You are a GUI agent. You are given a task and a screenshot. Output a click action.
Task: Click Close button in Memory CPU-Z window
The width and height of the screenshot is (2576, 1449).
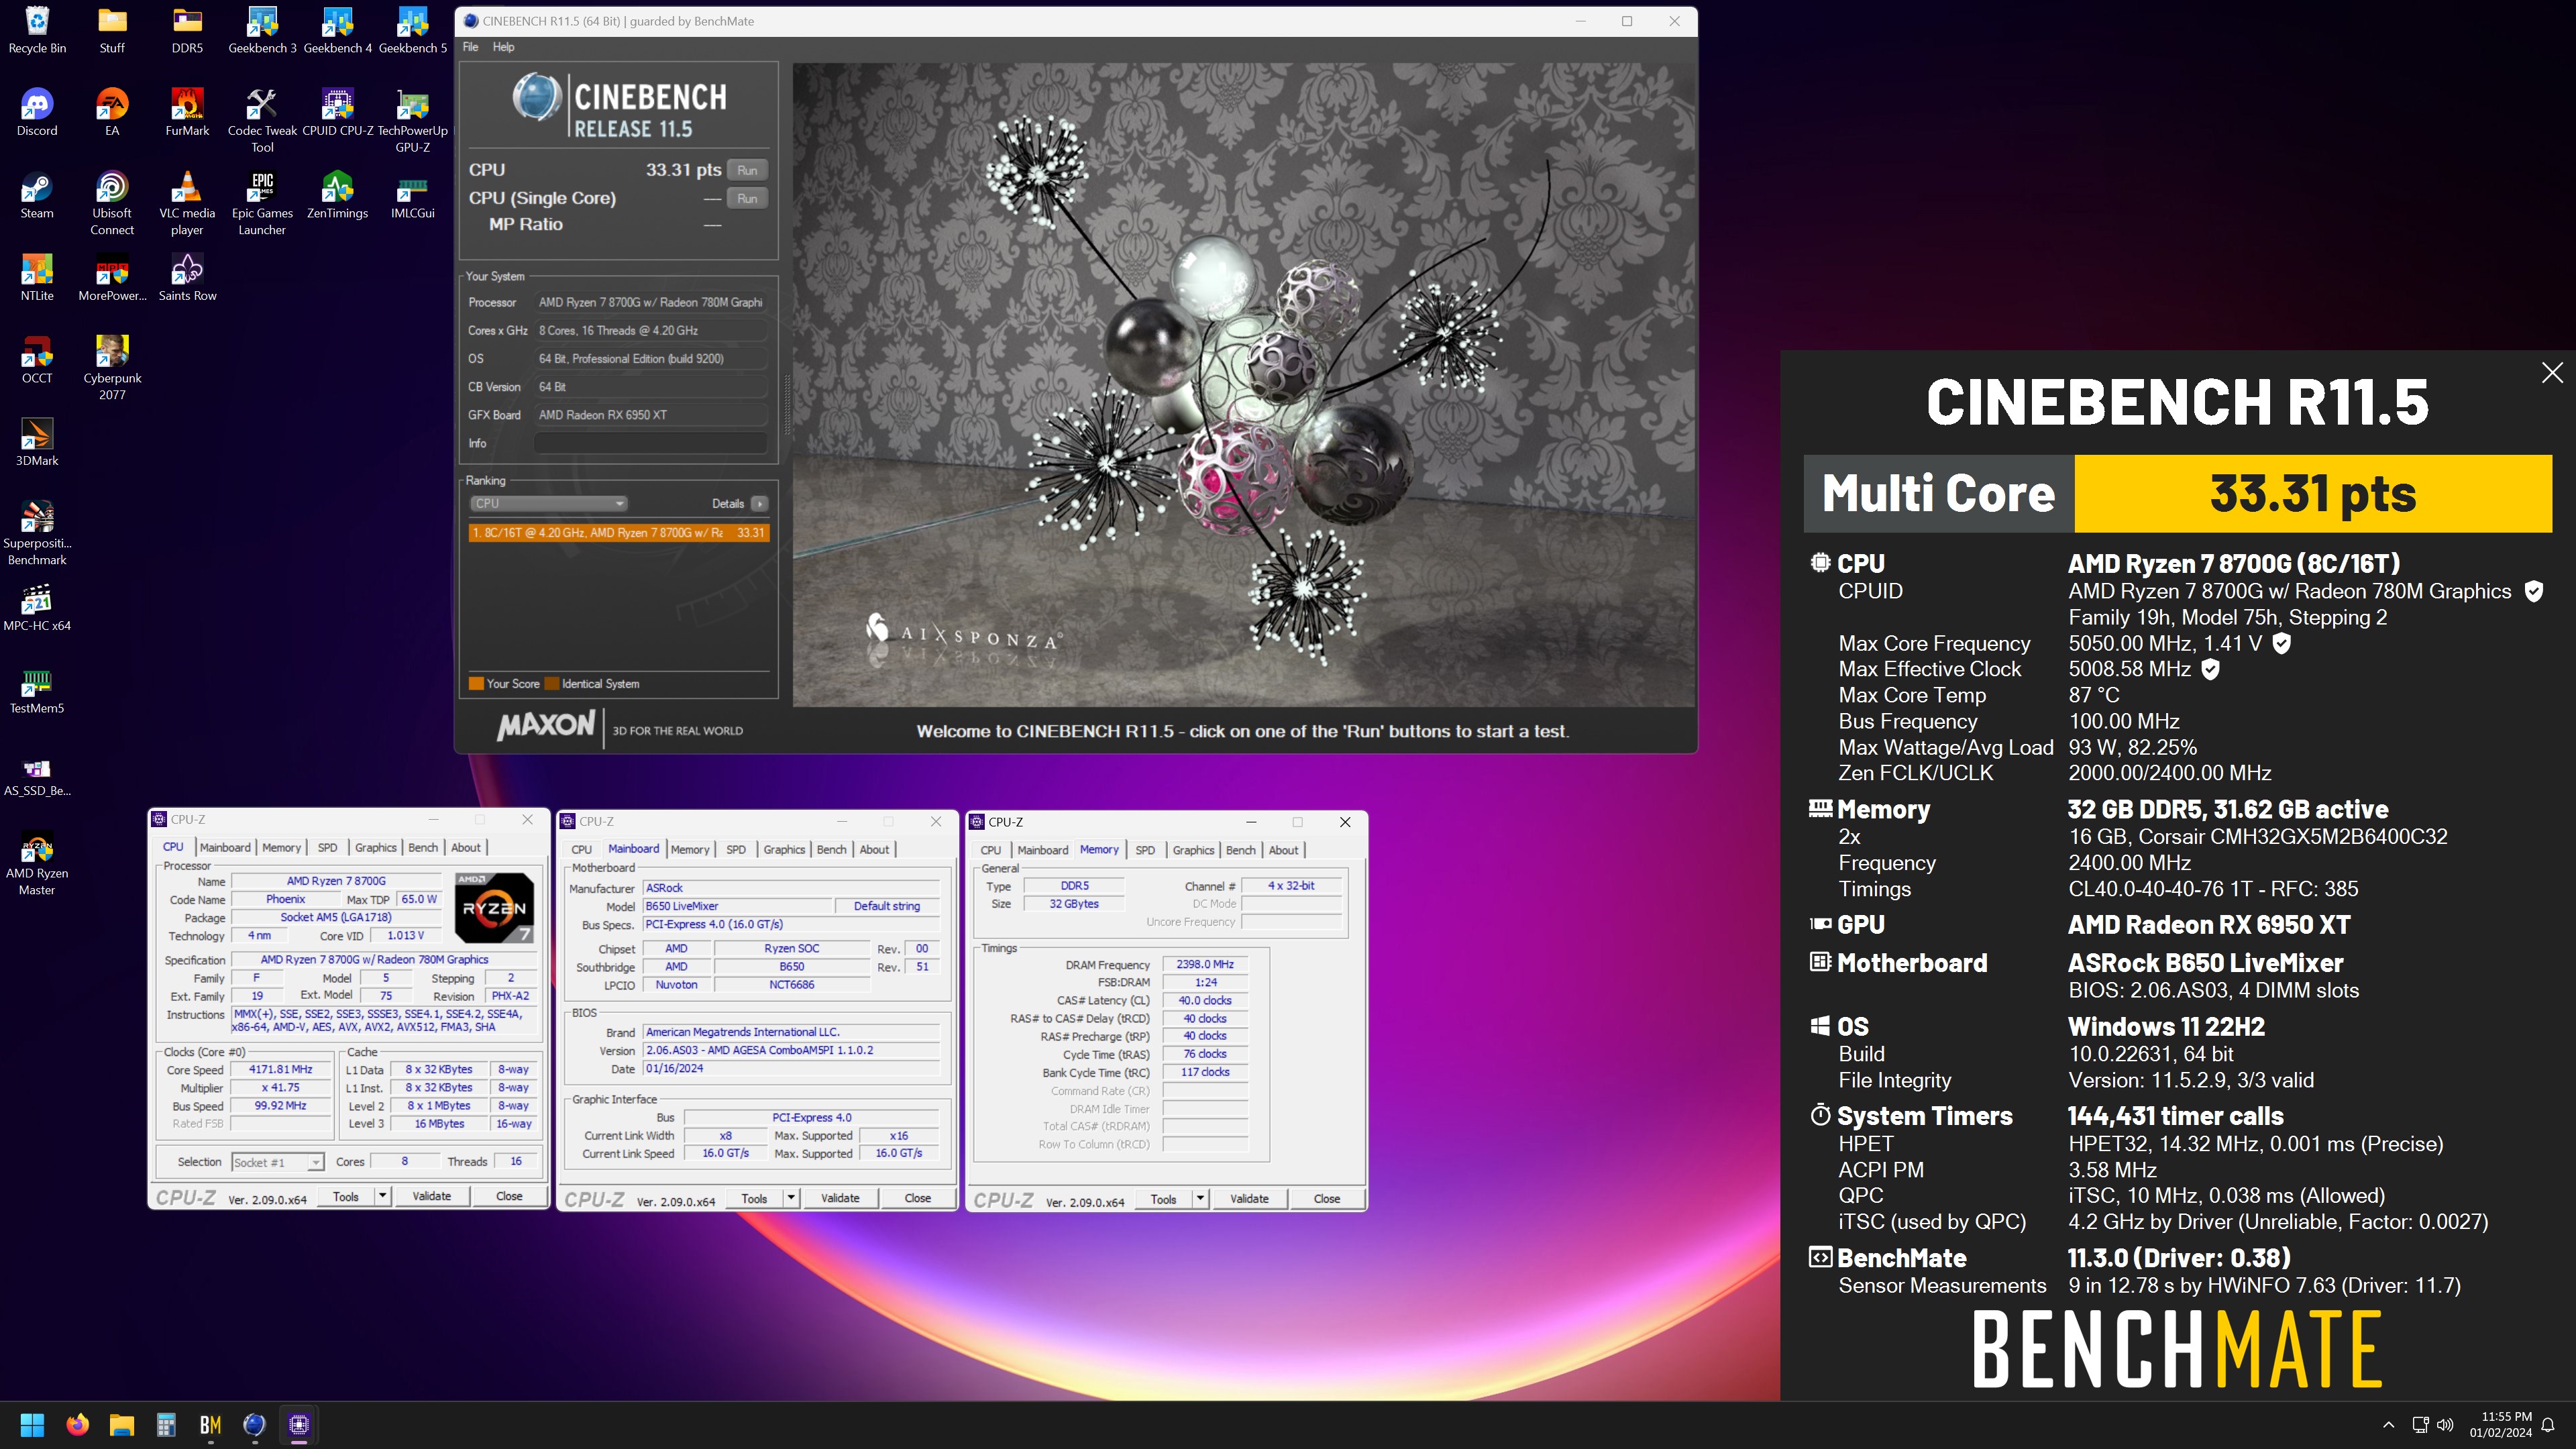coord(1327,1199)
